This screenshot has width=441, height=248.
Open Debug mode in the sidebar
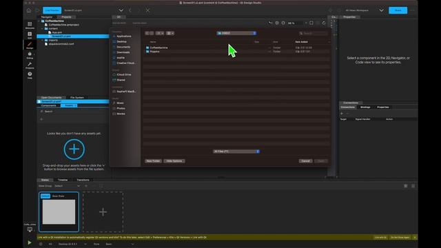(30, 55)
